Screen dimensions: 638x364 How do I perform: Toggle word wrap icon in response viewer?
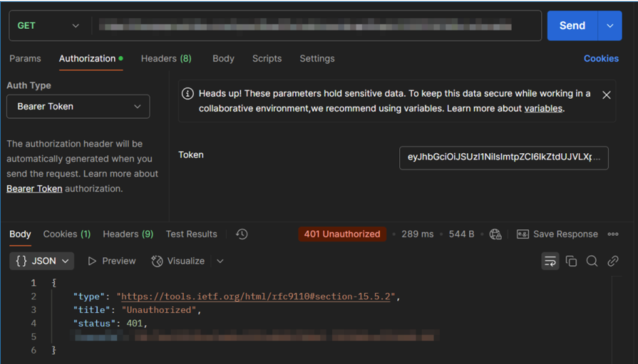pos(550,261)
